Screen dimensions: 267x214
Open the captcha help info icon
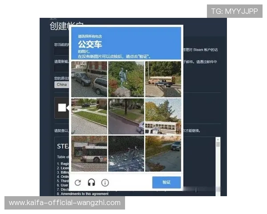[x=105, y=183]
